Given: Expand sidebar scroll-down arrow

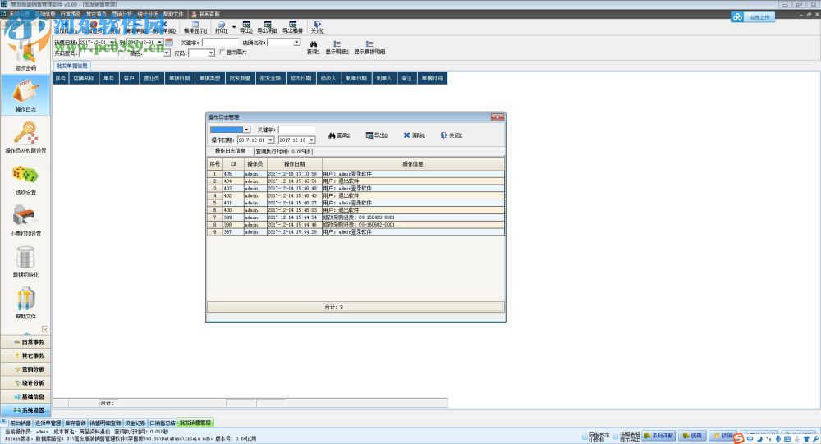Looking at the screenshot, I should pyautogui.click(x=45, y=329).
